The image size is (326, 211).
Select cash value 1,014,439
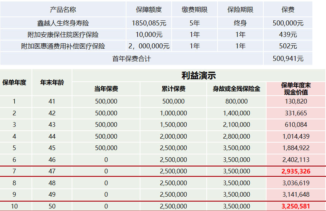[296, 136]
